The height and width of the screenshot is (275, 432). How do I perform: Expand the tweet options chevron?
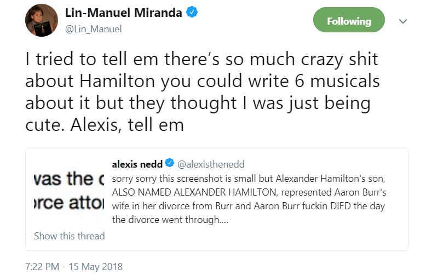point(403,21)
